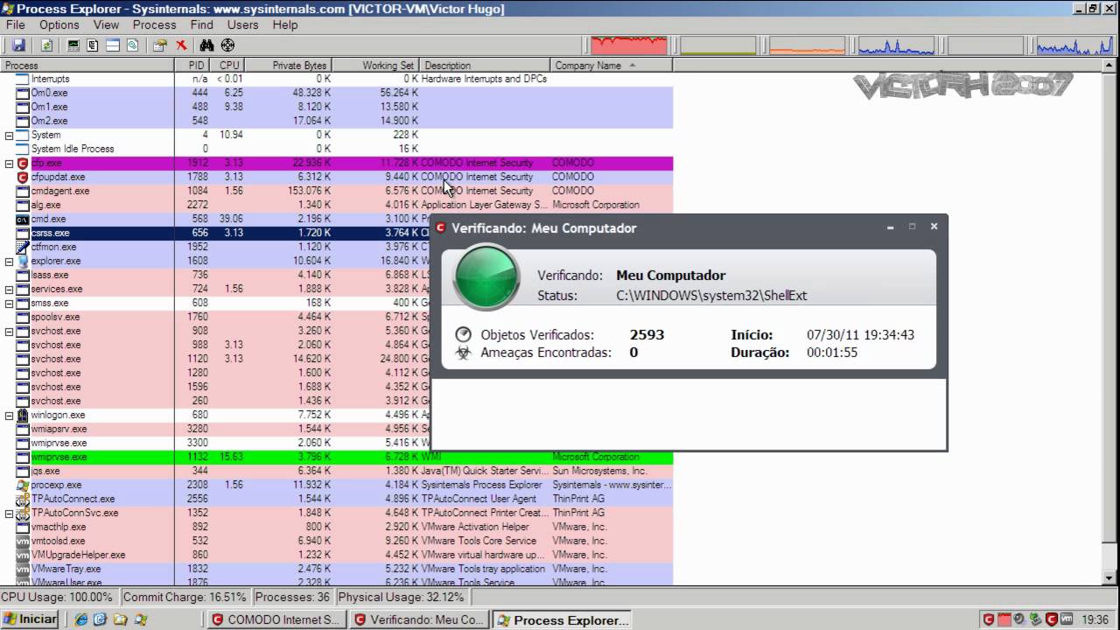This screenshot has height=630, width=1120.
Task: Click the first COMODO shield tray icon
Action: [988, 619]
